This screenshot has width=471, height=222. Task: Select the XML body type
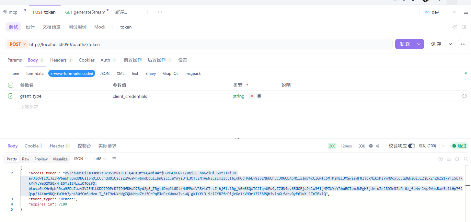pyautogui.click(x=121, y=74)
